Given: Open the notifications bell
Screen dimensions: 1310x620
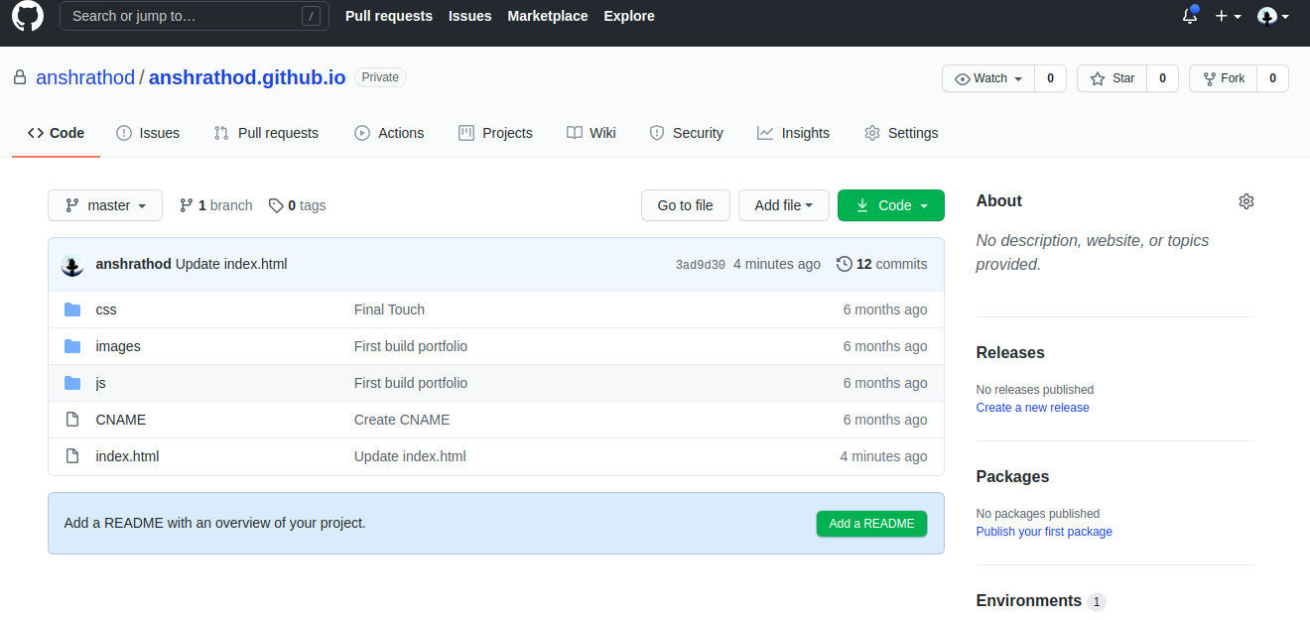Looking at the screenshot, I should pyautogui.click(x=1190, y=16).
